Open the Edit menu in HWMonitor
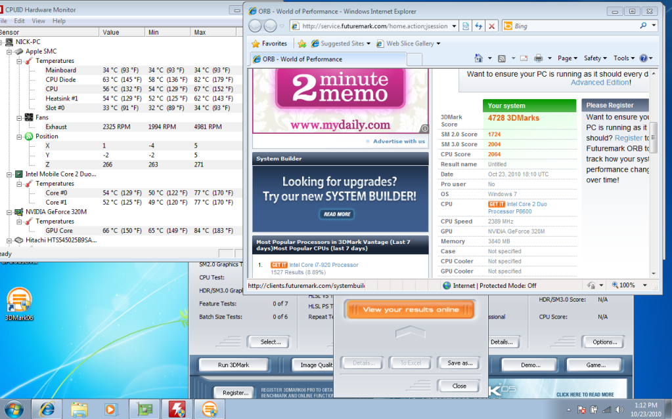 pos(19,21)
